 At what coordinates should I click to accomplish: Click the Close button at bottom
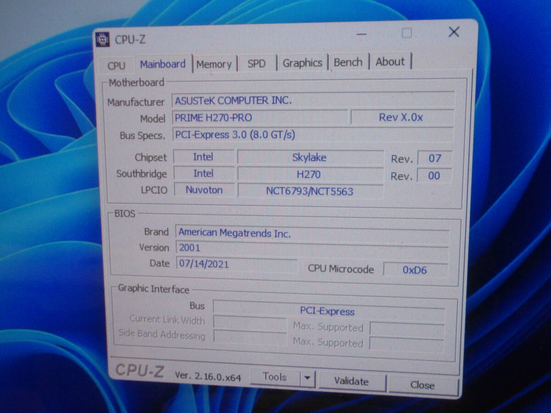422,385
